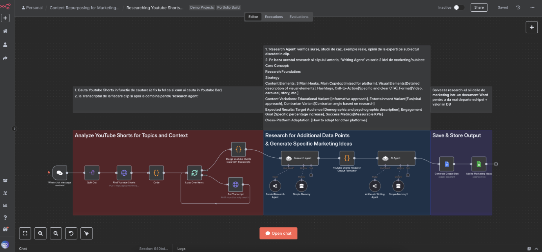Open the Help question mark icon
The image size is (542, 252).
(5, 218)
